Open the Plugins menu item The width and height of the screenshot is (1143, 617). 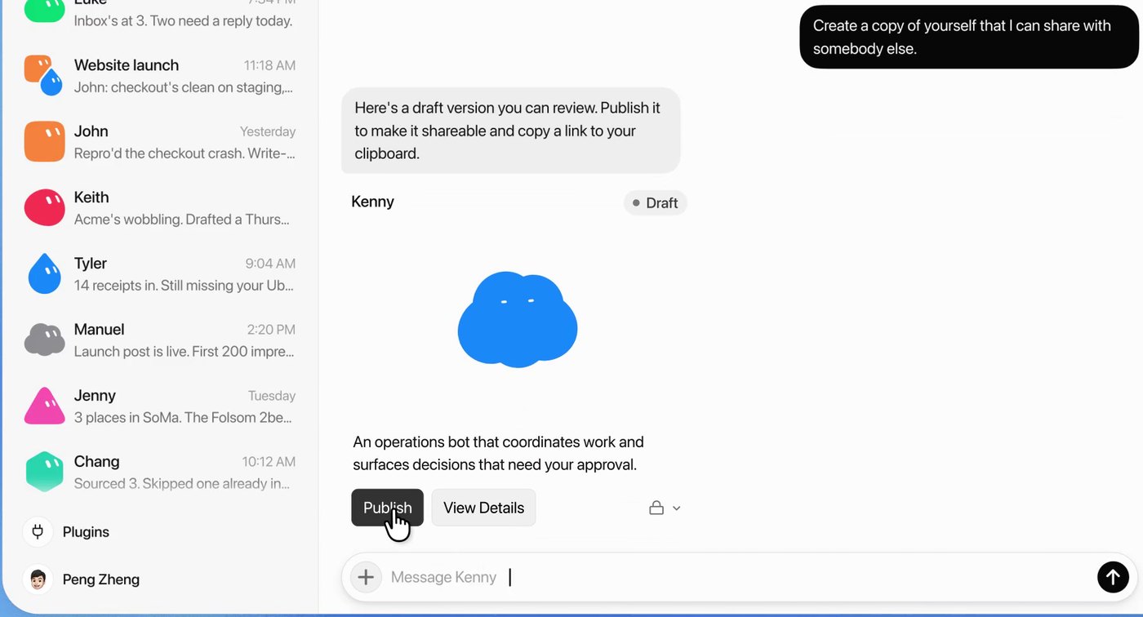tap(66, 532)
